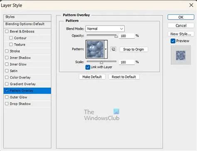Uncheck the Pattern Overlay checkbox

(7, 90)
